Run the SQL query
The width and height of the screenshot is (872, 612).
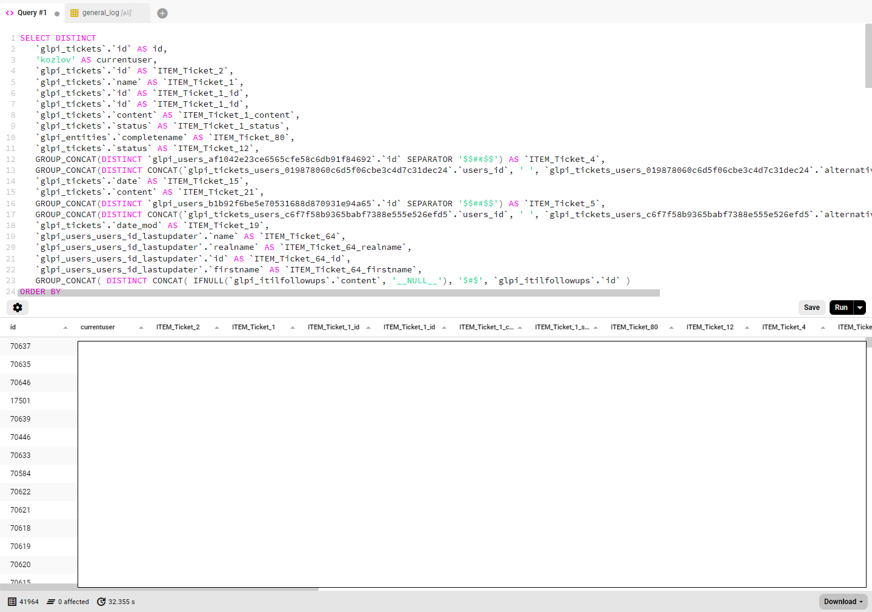tap(841, 308)
